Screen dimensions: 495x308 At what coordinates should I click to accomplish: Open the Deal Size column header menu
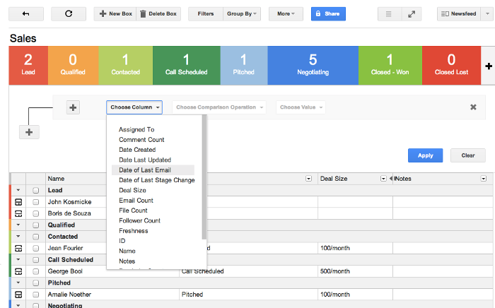click(x=383, y=179)
